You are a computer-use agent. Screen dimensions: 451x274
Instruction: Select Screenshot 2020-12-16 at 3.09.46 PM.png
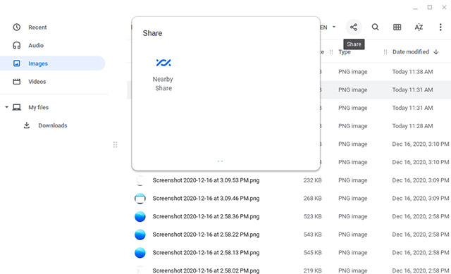point(206,199)
